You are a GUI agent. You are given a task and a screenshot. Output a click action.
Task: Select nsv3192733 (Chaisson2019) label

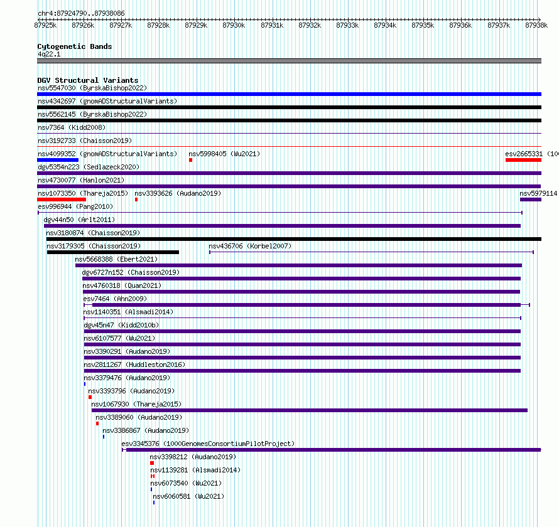(x=85, y=141)
